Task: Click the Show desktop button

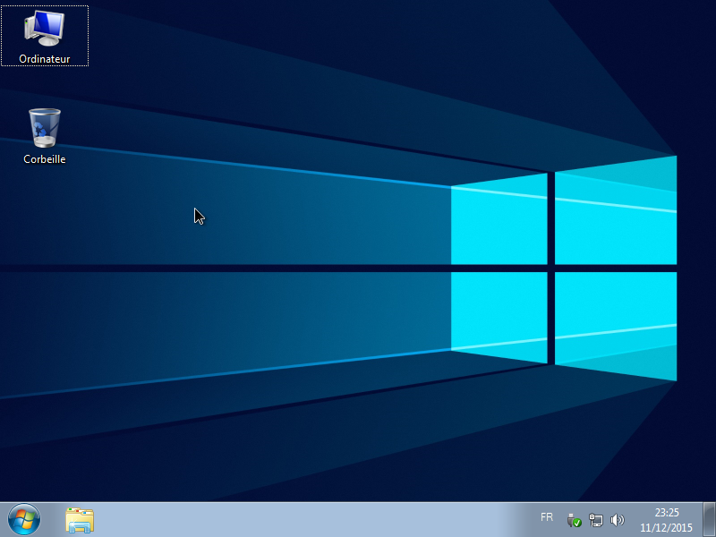Action: pos(709,520)
